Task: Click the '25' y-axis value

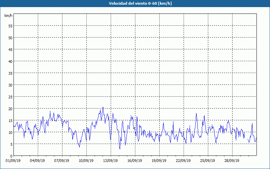Action: point(10,97)
